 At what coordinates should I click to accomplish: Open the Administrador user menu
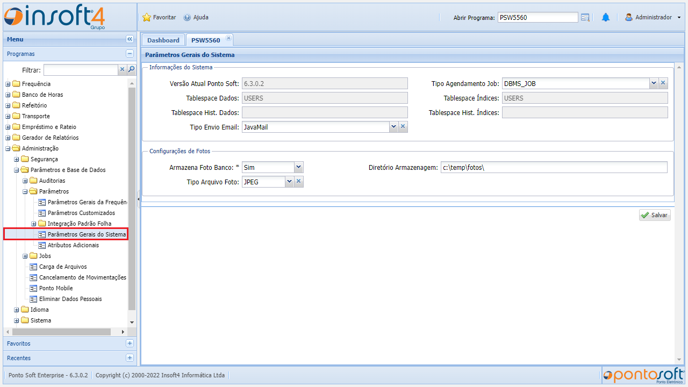coord(653,17)
